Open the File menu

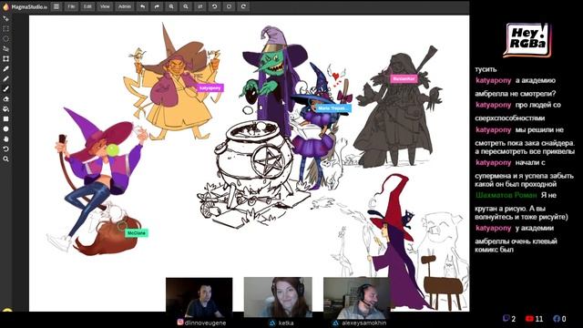point(71,6)
